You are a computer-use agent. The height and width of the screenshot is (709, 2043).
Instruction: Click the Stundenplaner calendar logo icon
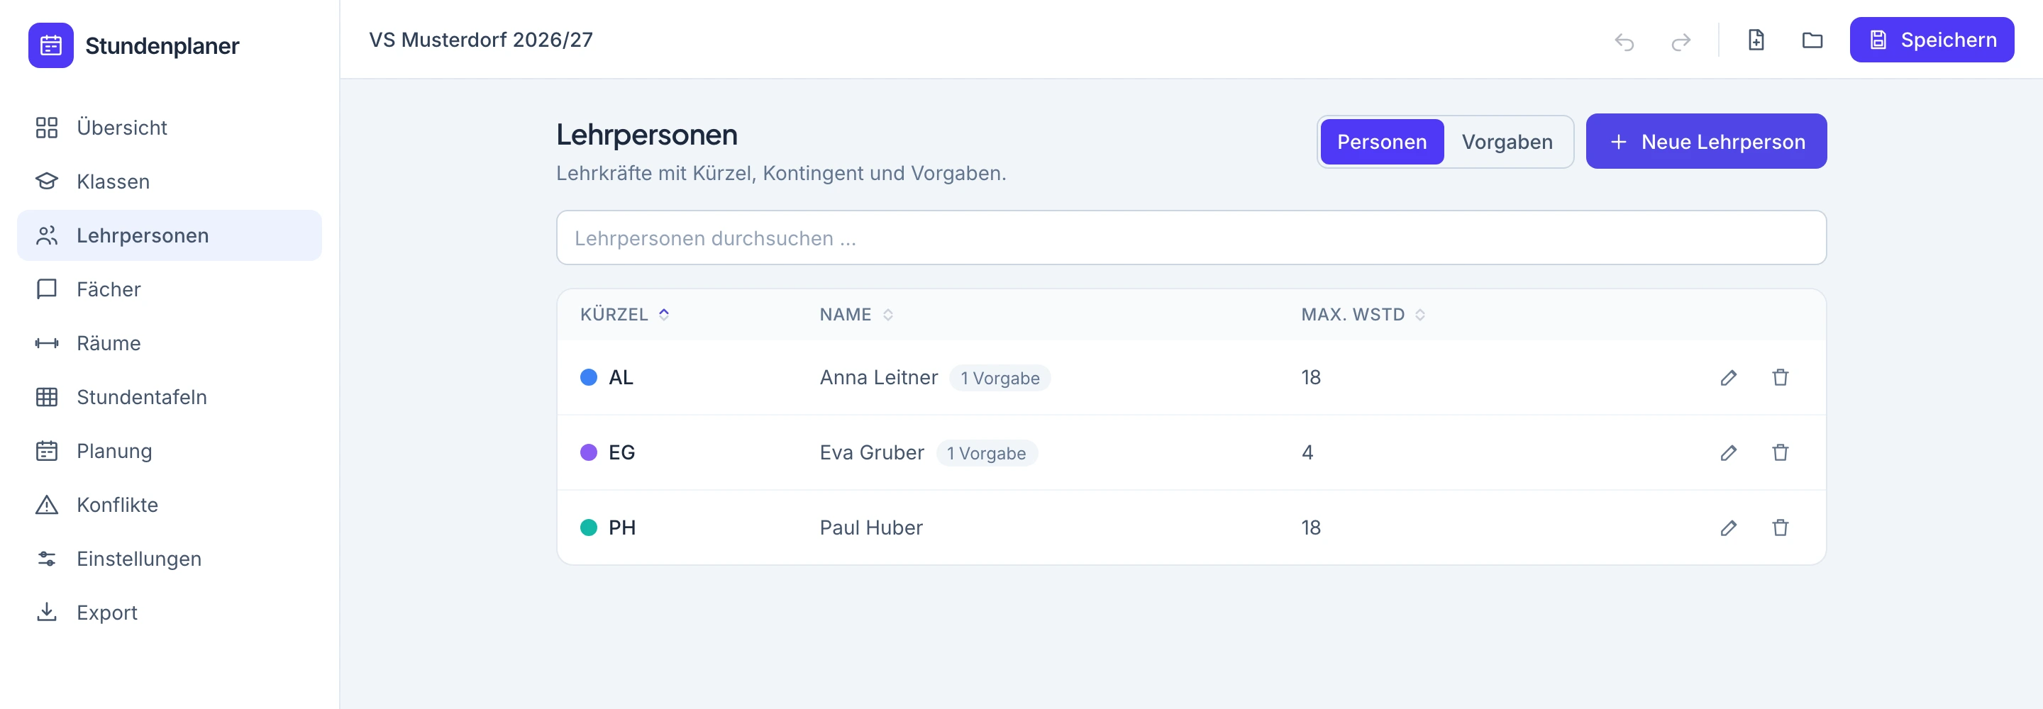pyautogui.click(x=51, y=45)
